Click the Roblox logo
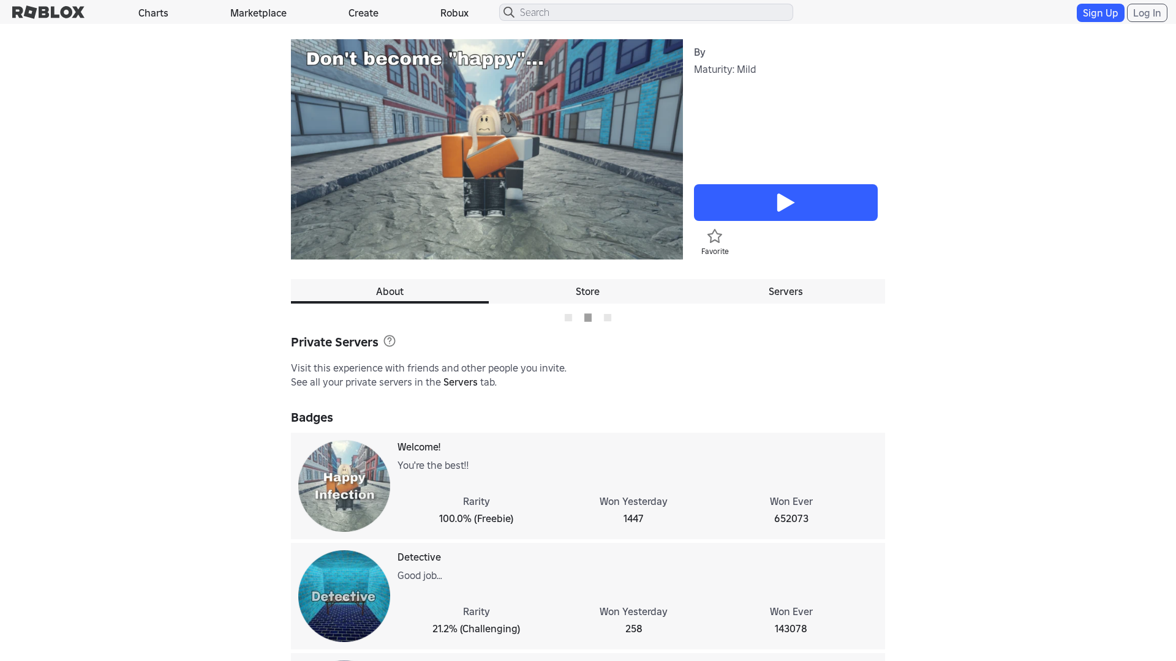 pyautogui.click(x=48, y=12)
